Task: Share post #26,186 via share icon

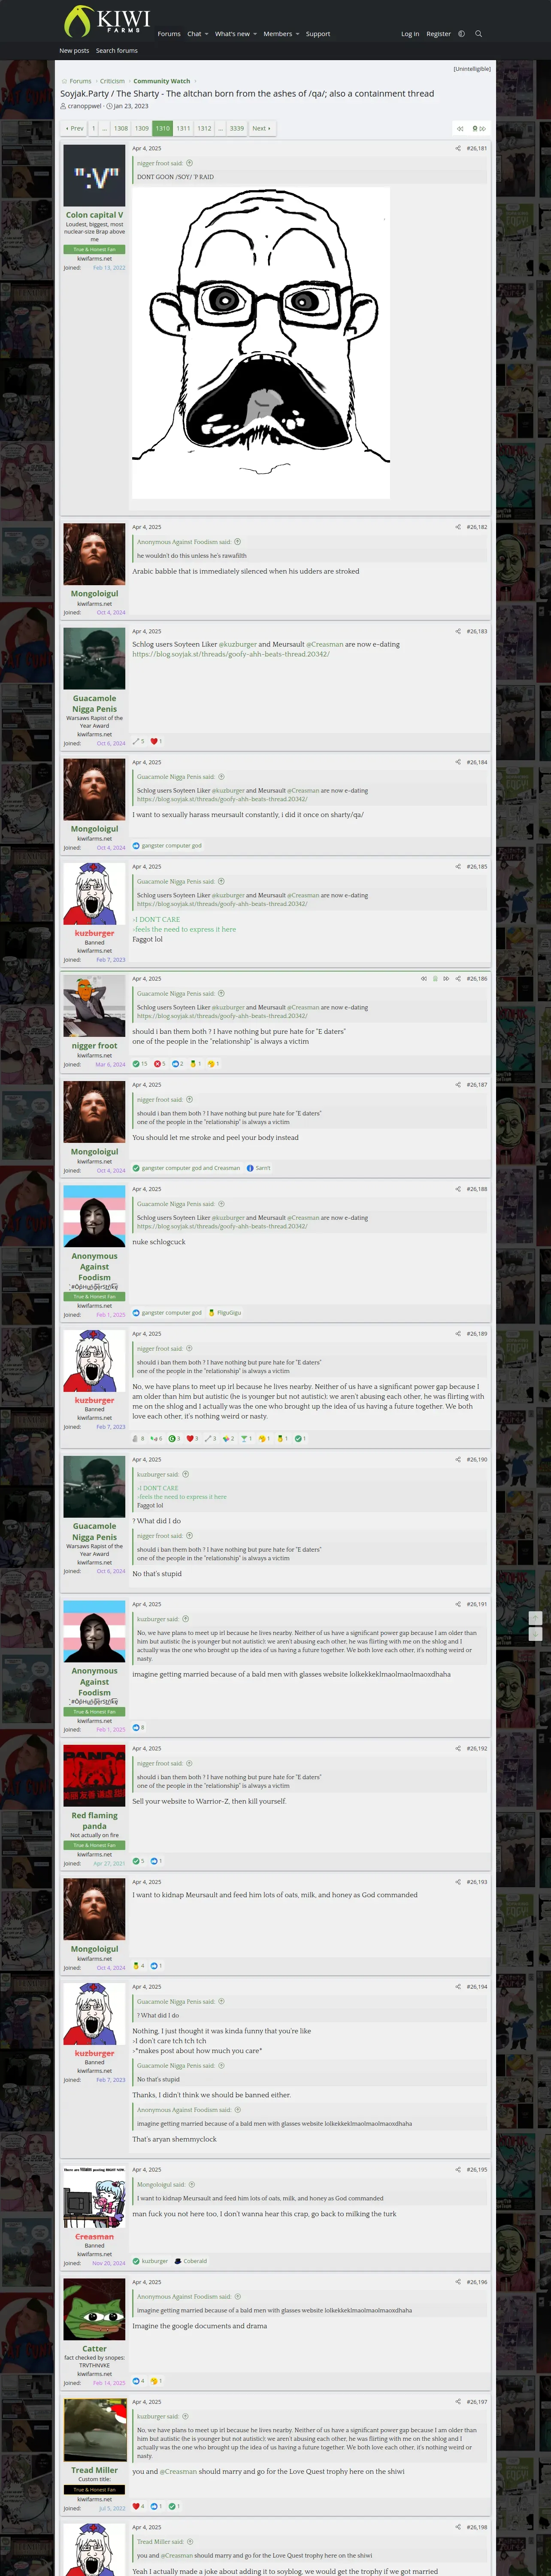Action: coord(458,979)
